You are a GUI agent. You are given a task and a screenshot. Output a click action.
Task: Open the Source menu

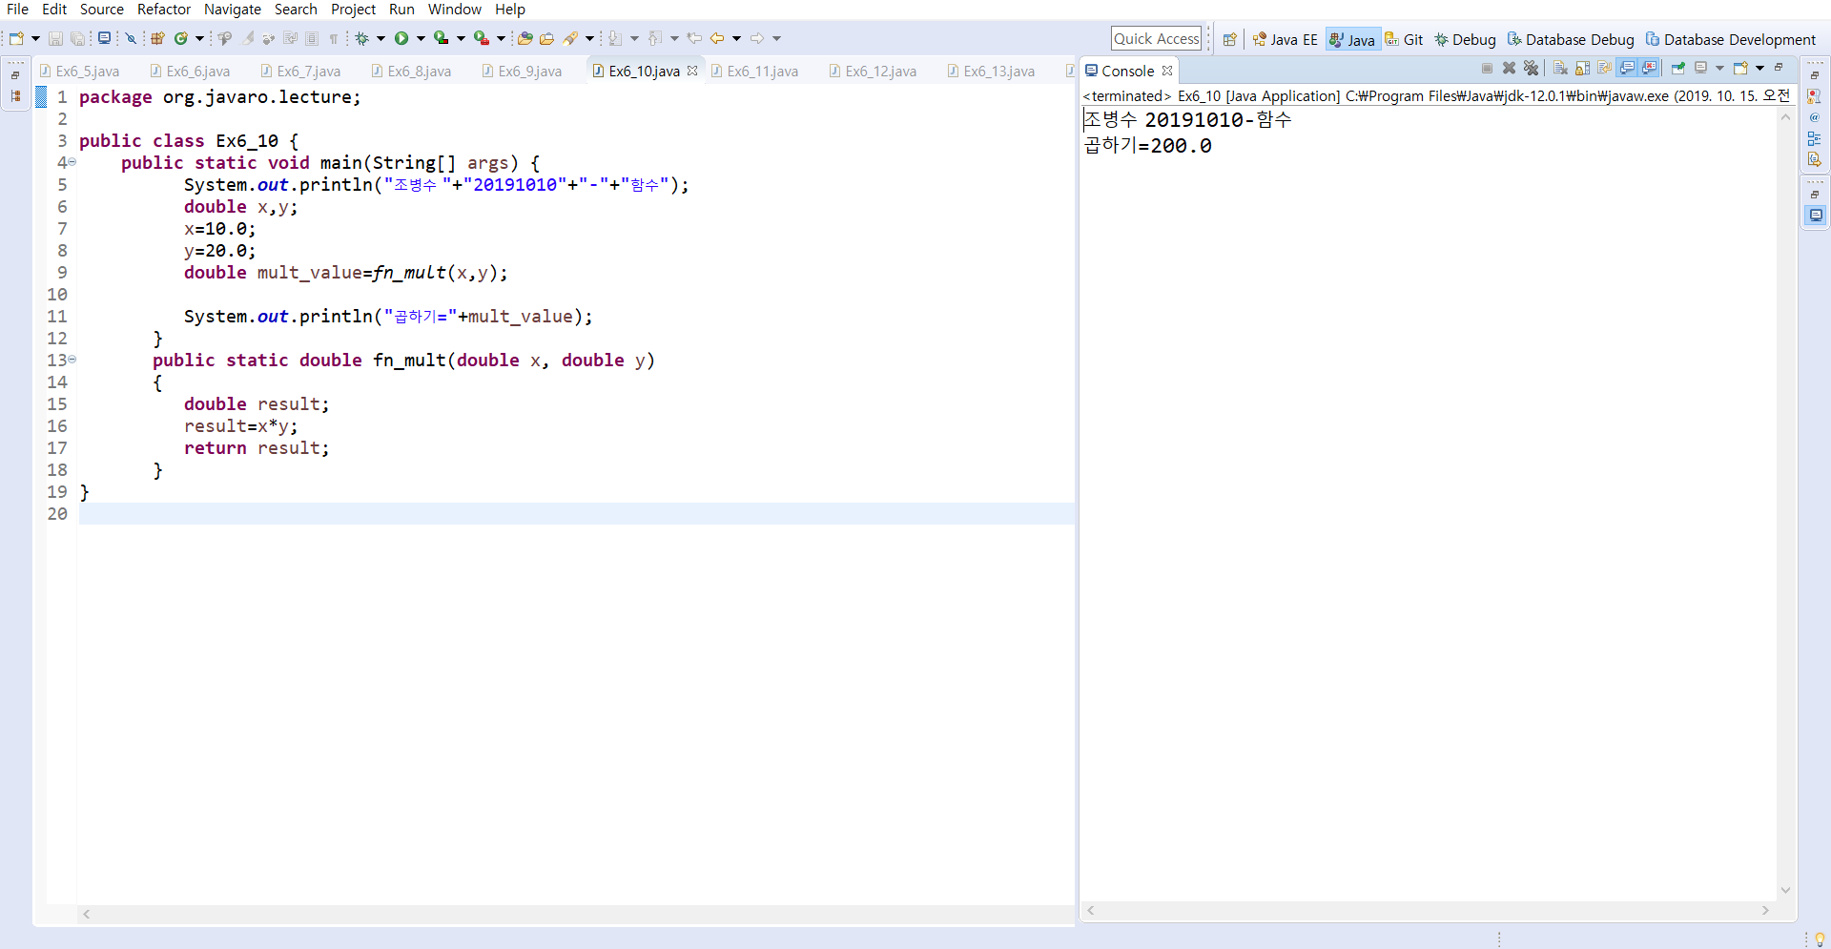[102, 10]
